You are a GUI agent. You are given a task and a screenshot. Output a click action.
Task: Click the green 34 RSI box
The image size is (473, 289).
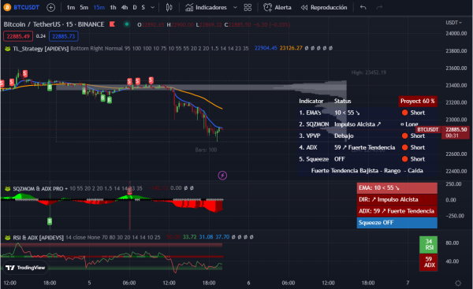click(x=429, y=244)
